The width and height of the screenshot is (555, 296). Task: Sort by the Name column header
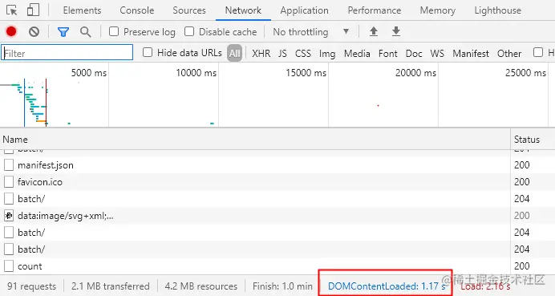point(255,140)
